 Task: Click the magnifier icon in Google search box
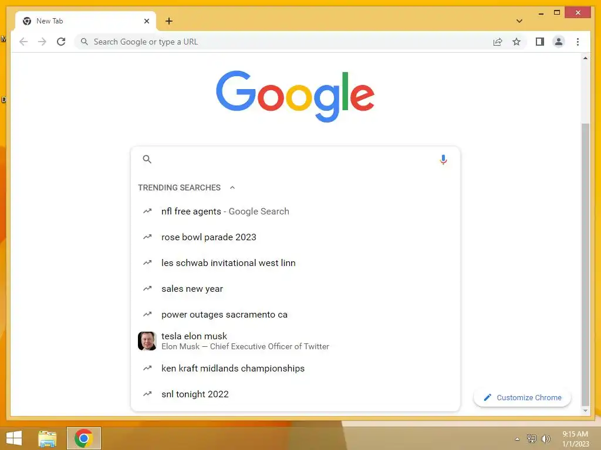147,159
